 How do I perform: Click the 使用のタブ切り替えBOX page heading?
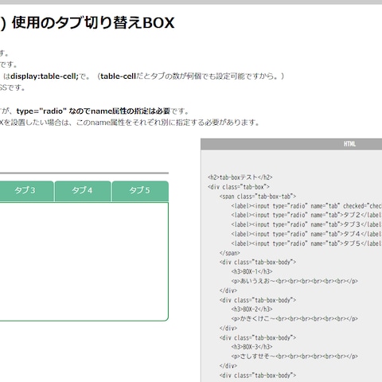(x=93, y=22)
